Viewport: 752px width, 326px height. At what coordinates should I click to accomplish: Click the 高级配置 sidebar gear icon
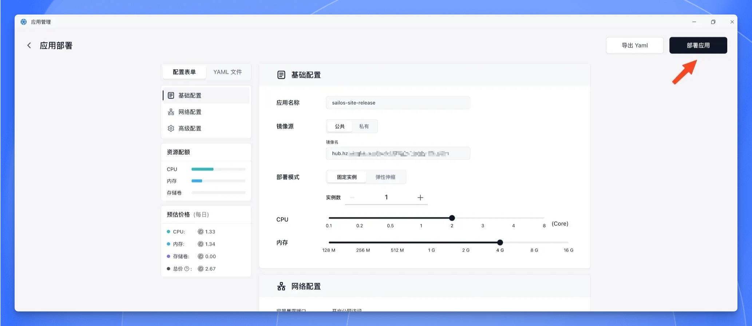(171, 128)
